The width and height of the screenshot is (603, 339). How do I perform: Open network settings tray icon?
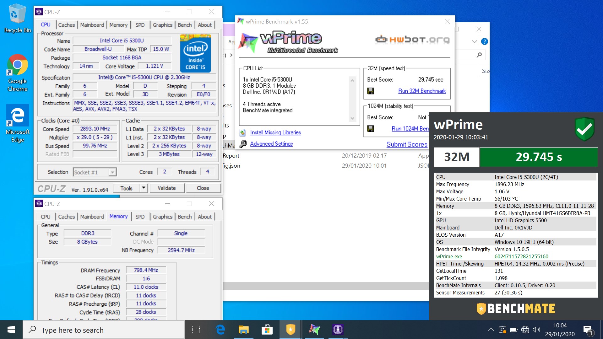525,330
